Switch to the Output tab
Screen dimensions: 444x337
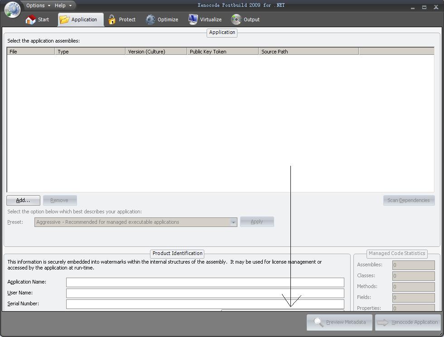click(245, 19)
